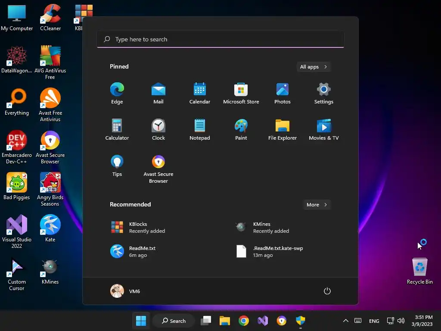
Task: Show More recommended items
Action: (317, 205)
